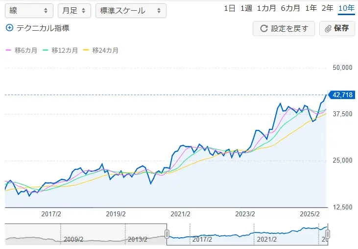358x249 pixels.
Task: Select the 6カ月 time range
Action: (290, 8)
